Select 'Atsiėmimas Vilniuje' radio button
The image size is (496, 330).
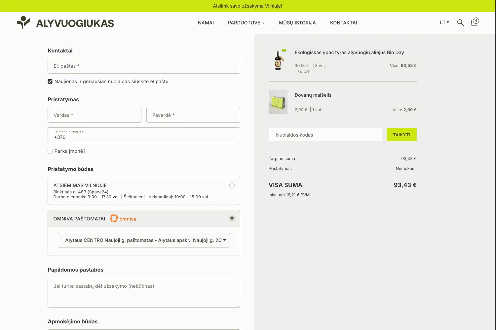pos(232,185)
